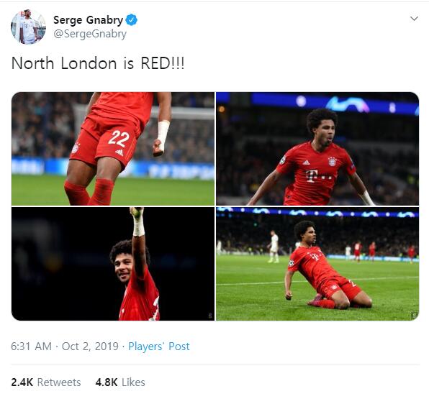The height and width of the screenshot is (399, 429).
Task: Click the small icon at corner of waving photo
Action: 210,316
